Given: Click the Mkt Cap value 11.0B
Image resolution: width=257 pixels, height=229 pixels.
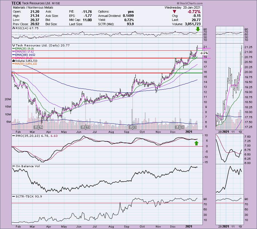Looking at the screenshot, I should (x=87, y=20).
